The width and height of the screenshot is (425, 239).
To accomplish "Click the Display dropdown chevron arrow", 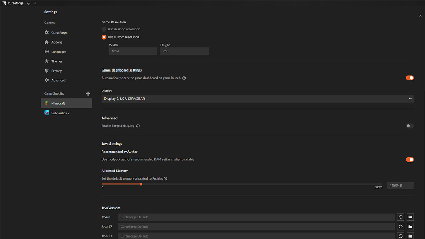I will pos(410,99).
